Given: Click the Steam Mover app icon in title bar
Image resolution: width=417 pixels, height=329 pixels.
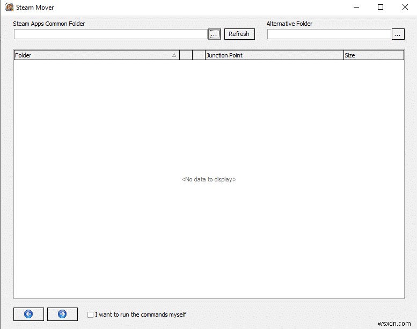Looking at the screenshot, I should point(9,7).
